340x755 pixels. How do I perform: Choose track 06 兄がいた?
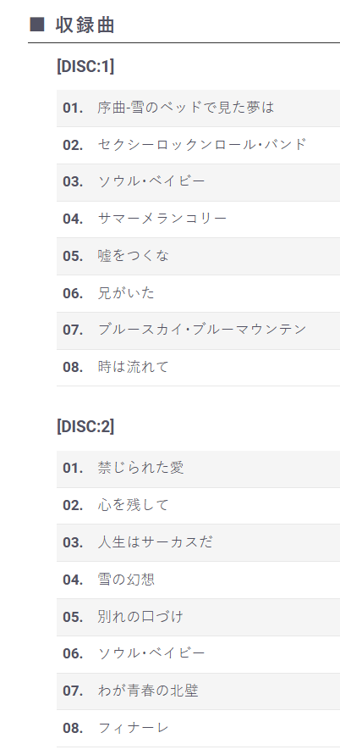(198, 293)
